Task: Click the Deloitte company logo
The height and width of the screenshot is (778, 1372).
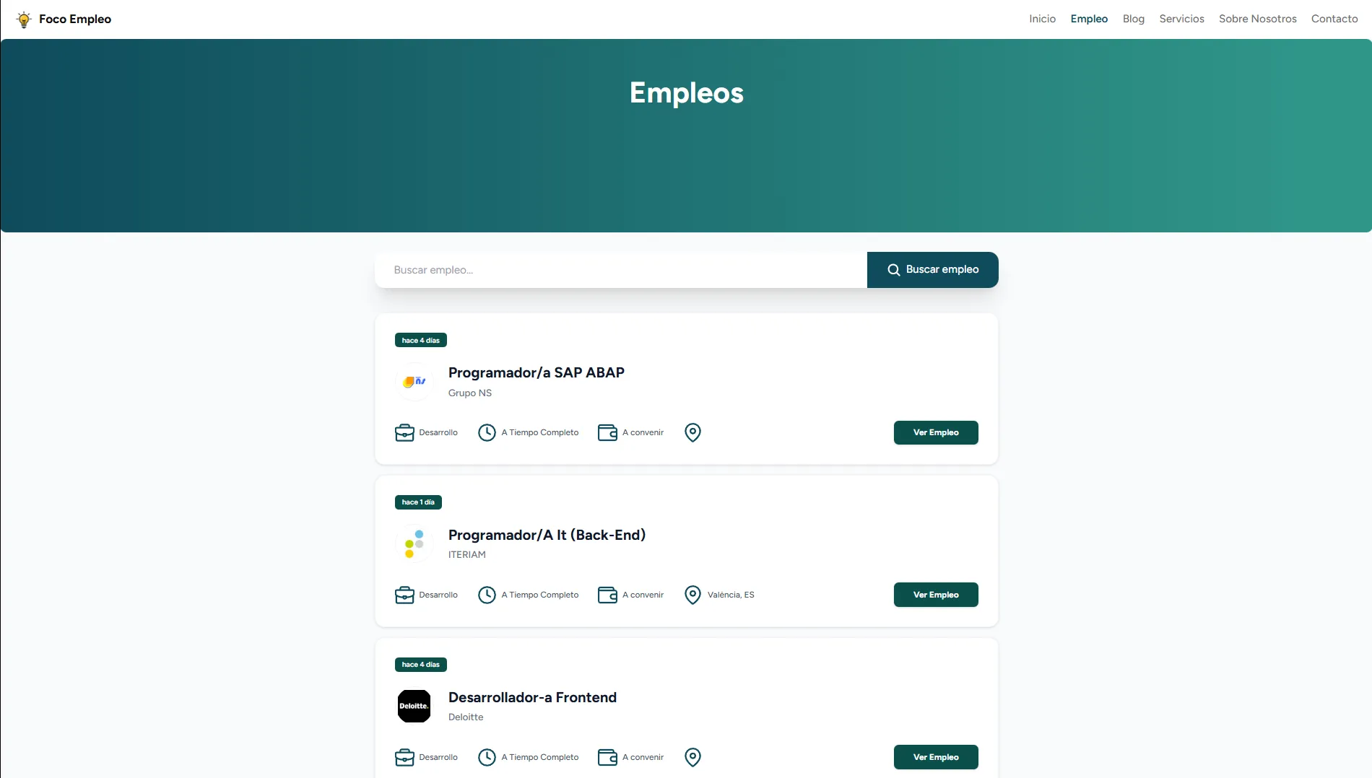Action: coord(414,706)
